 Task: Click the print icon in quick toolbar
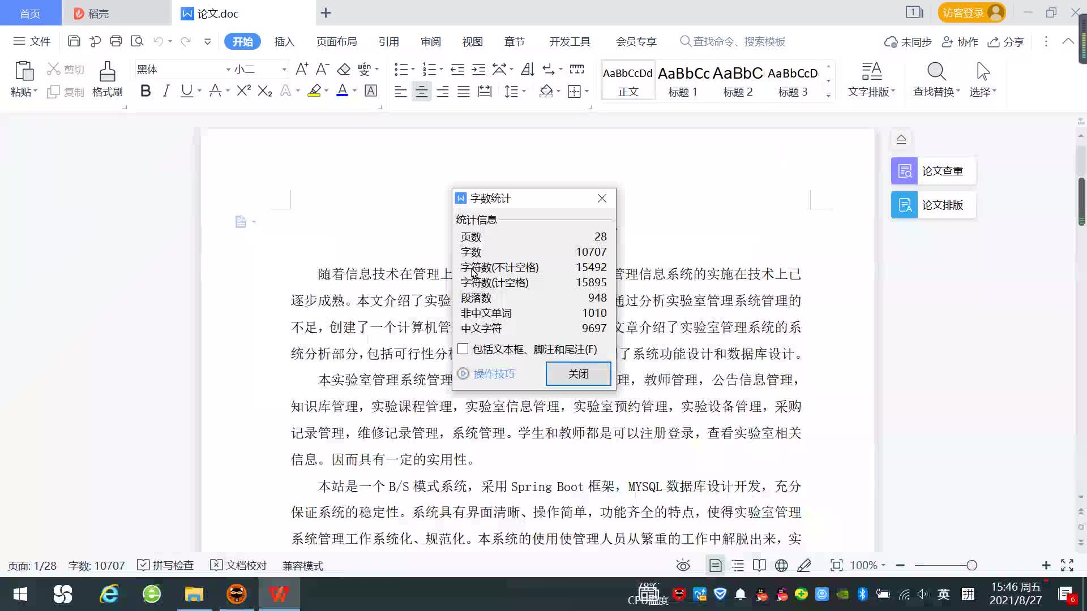click(116, 41)
